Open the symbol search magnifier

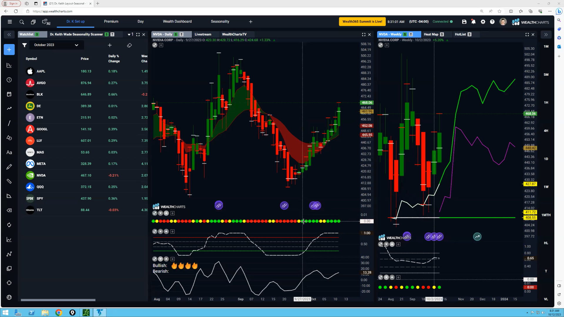pos(22,22)
